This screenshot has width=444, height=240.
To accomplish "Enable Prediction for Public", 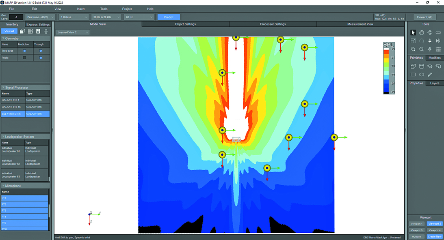I will [24, 58].
